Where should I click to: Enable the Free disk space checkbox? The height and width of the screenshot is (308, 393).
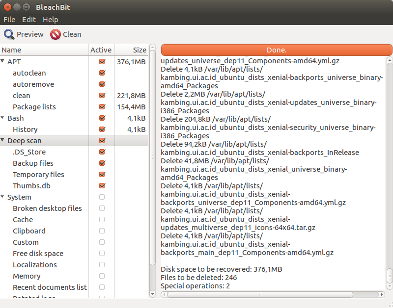coord(102,253)
